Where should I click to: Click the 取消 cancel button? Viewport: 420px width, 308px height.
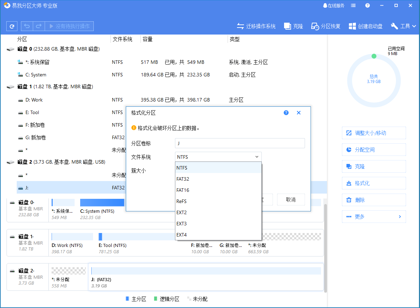291,200
